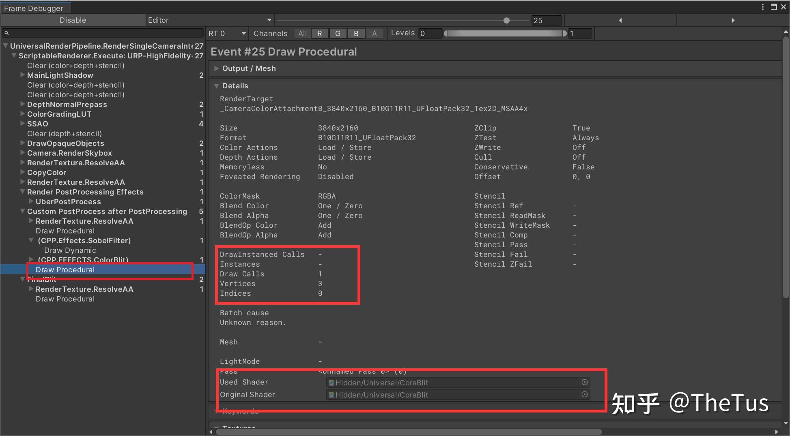
Task: Select the All channels option
Action: (302, 33)
